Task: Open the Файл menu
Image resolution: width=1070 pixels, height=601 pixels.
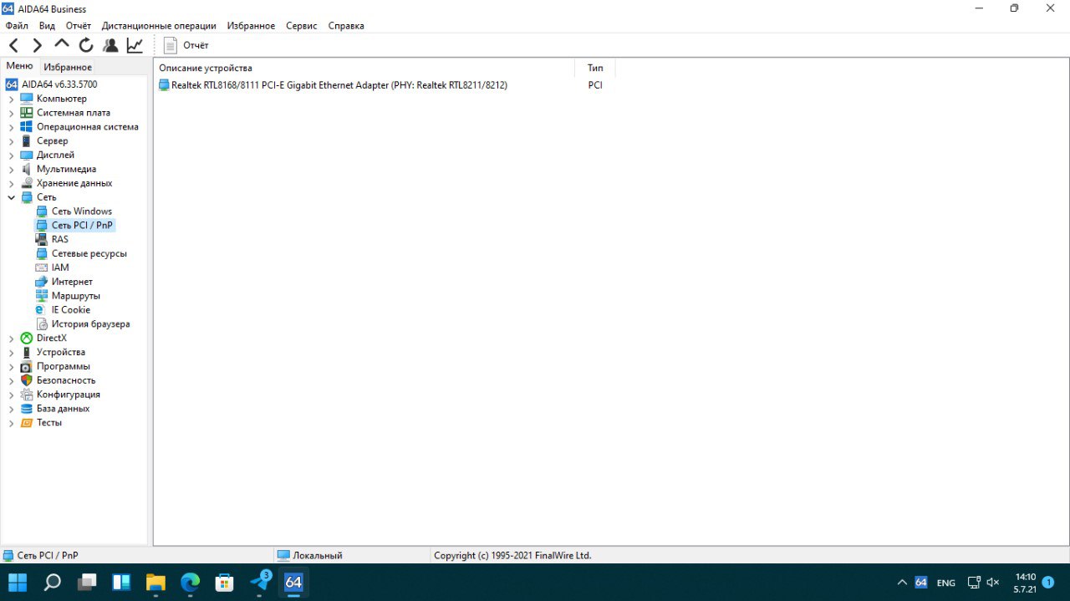Action: tap(17, 26)
